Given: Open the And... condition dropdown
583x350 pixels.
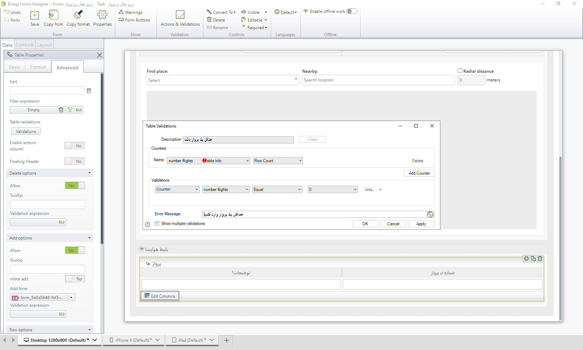Looking at the screenshot, I should (373, 190).
